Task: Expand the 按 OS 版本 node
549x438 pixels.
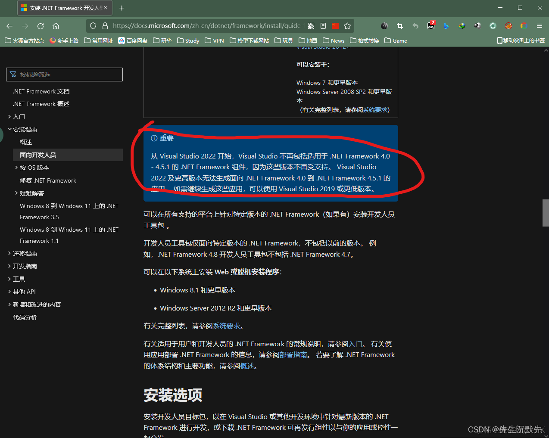Action: click(x=16, y=168)
